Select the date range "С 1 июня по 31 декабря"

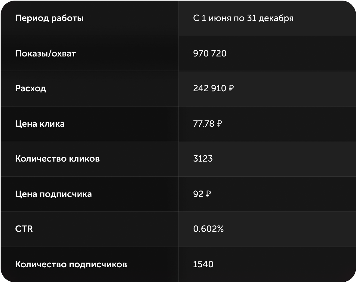pyautogui.click(x=243, y=18)
